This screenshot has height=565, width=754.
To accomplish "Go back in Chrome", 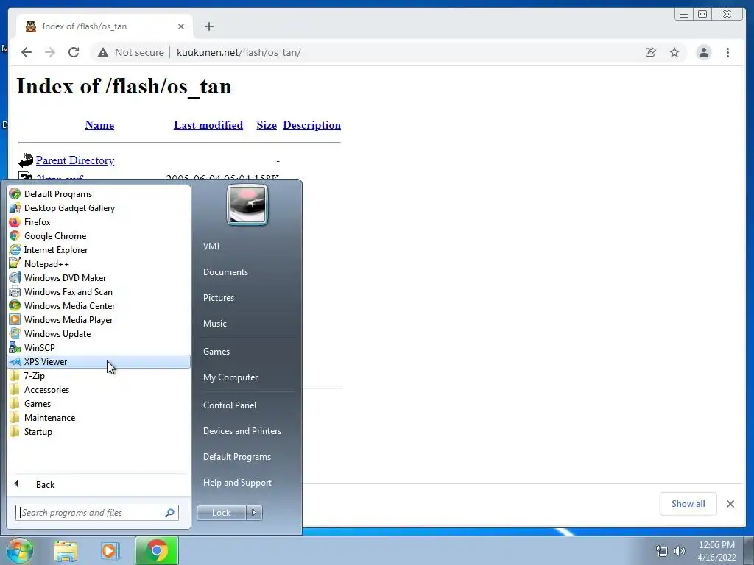I will [27, 52].
